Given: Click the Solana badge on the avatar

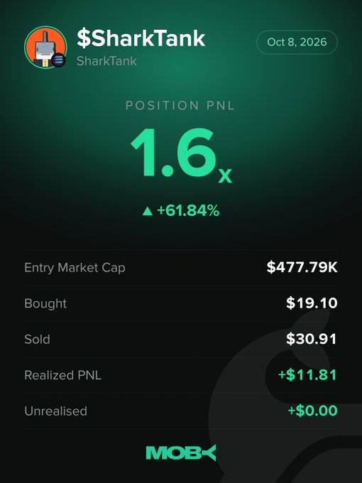Looking at the screenshot, I should pyautogui.click(x=59, y=60).
